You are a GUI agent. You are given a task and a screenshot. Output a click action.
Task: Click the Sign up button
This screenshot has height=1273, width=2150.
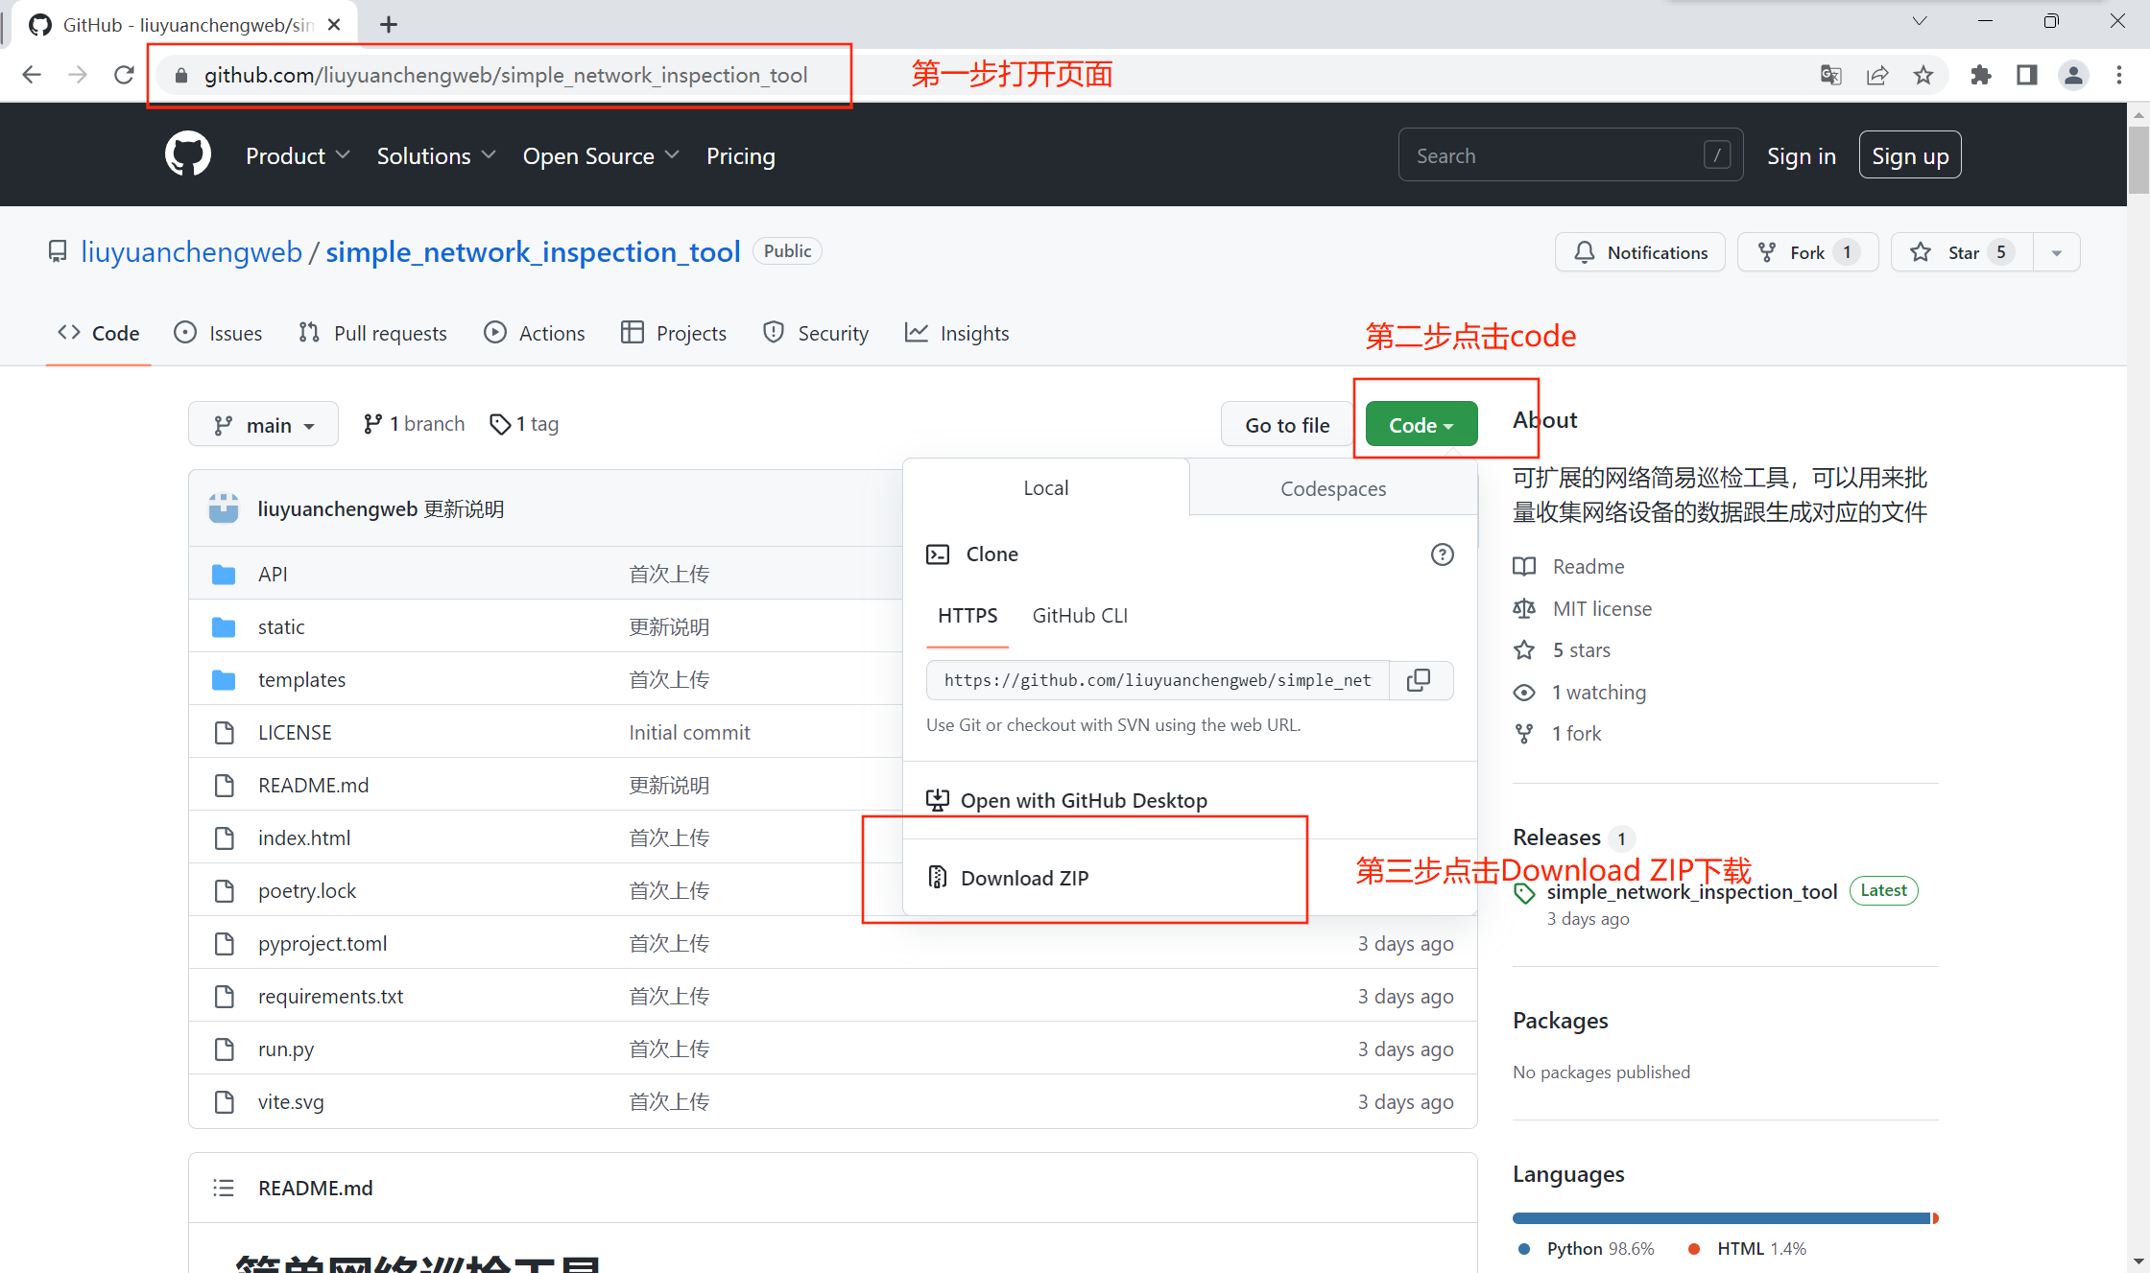click(x=1910, y=155)
